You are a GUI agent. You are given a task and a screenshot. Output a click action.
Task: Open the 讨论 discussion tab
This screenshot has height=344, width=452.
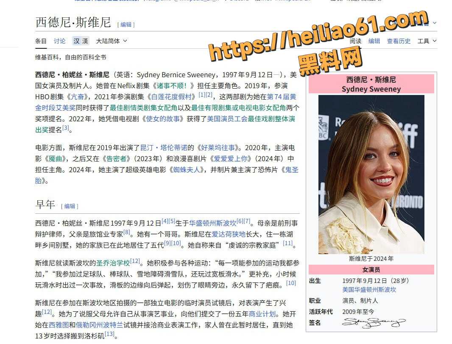pos(59,41)
